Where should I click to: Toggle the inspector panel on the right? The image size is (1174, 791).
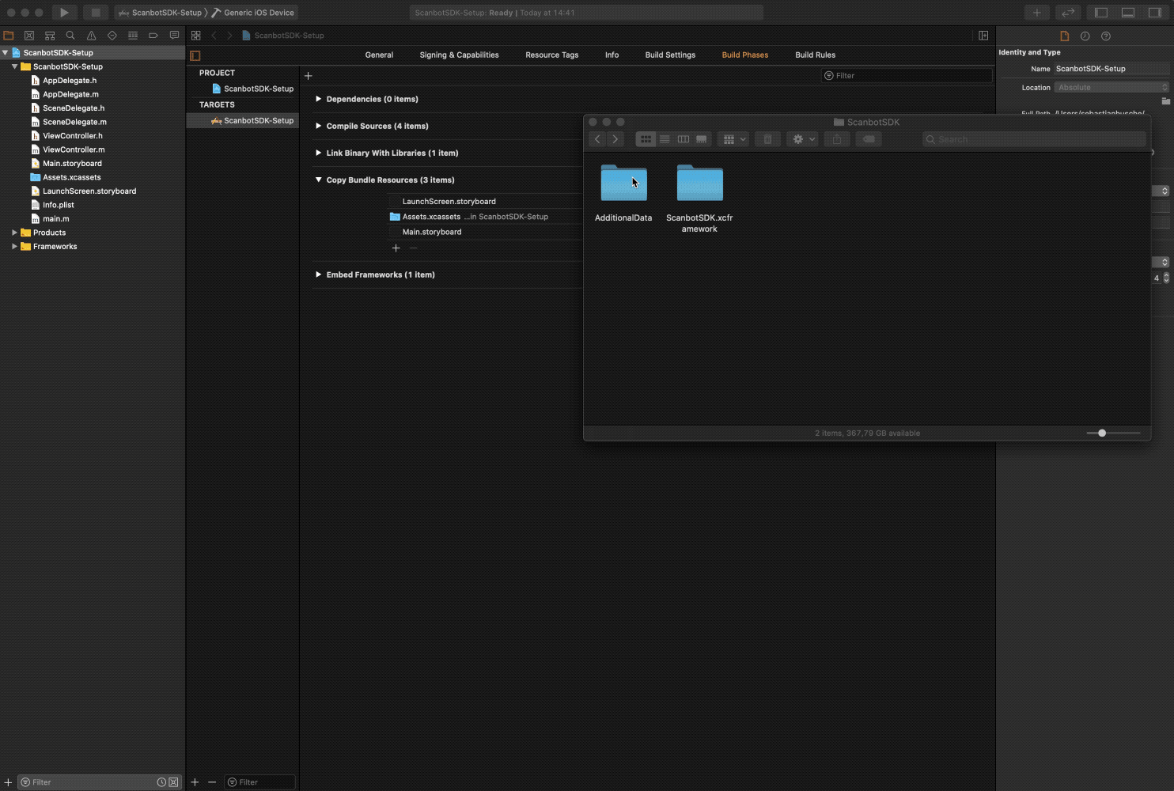[1155, 12]
